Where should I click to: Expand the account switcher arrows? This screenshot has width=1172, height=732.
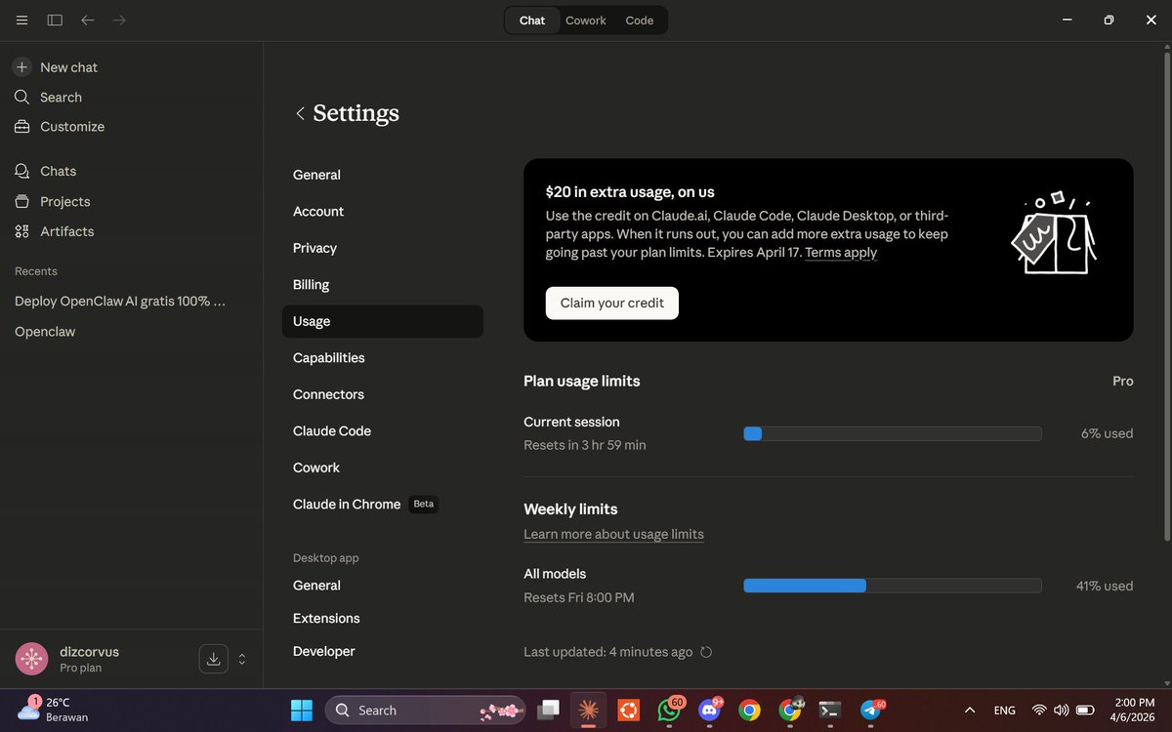242,659
